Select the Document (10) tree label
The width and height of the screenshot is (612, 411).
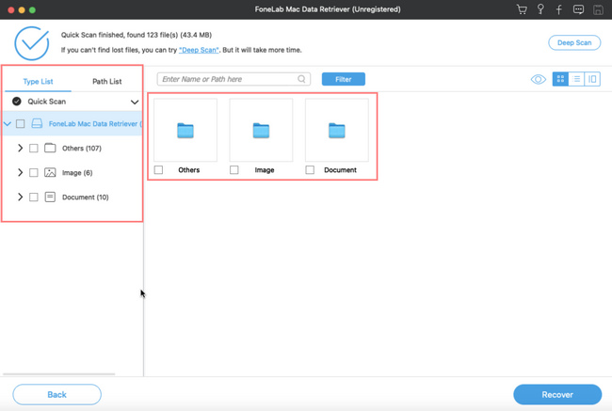pos(86,198)
